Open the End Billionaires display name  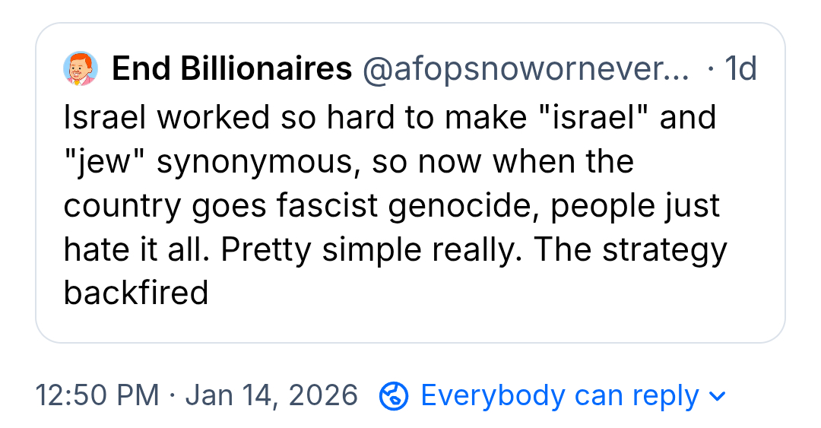click(x=232, y=69)
